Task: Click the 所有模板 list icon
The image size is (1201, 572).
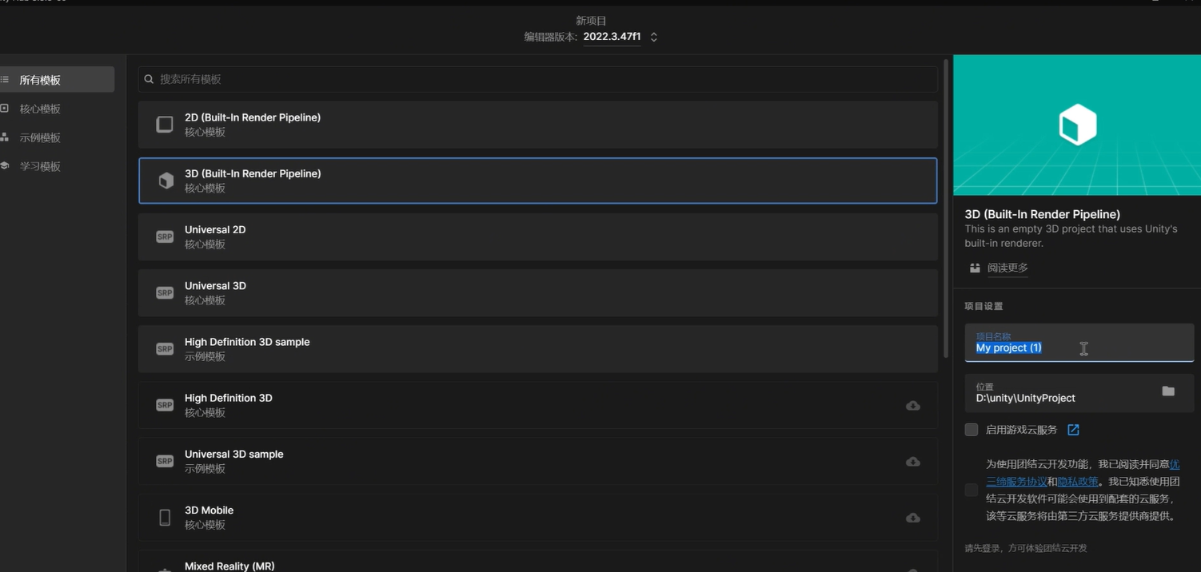Action: click(x=4, y=80)
